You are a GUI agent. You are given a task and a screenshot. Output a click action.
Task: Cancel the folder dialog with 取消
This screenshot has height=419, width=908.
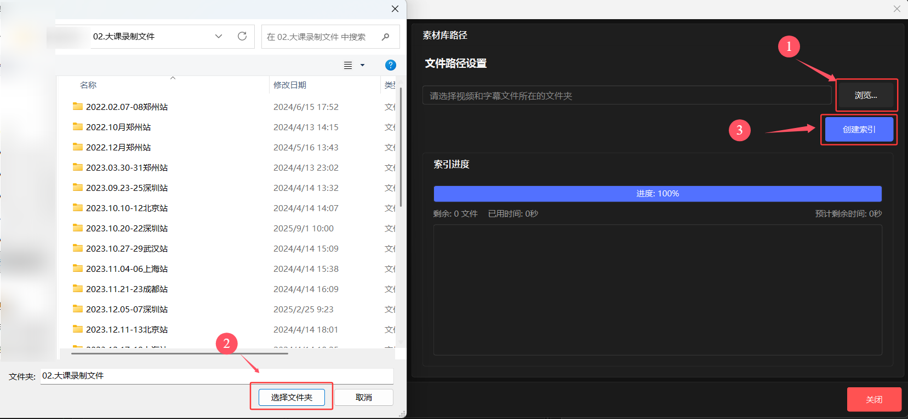(x=364, y=397)
